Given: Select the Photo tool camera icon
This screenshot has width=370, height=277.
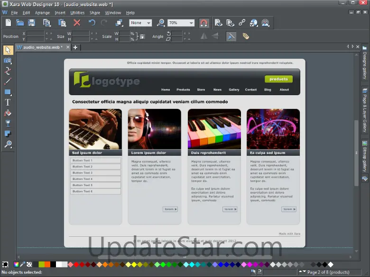Looking at the screenshot, I should tap(8, 61).
